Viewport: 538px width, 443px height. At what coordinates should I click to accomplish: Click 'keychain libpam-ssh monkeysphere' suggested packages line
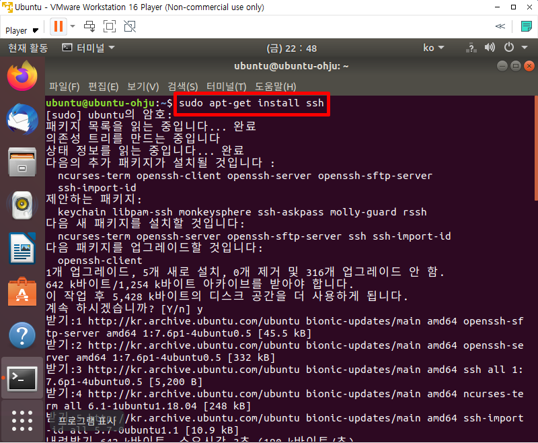tap(242, 212)
